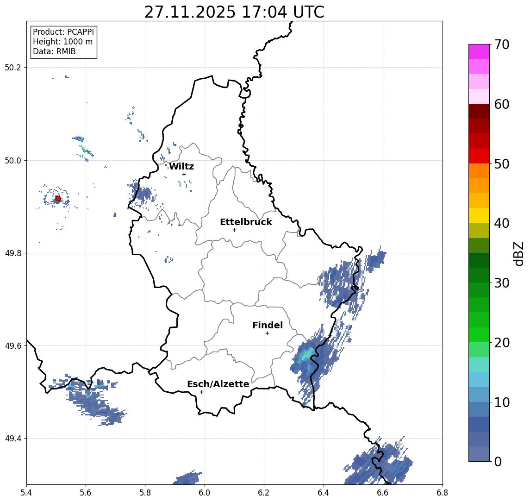Click the longitude axis label 5.8
This screenshot has height=502, width=530.
[x=145, y=493]
